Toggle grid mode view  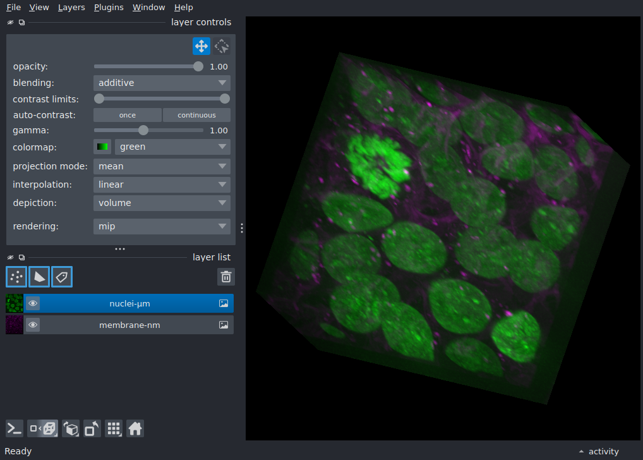(x=114, y=429)
